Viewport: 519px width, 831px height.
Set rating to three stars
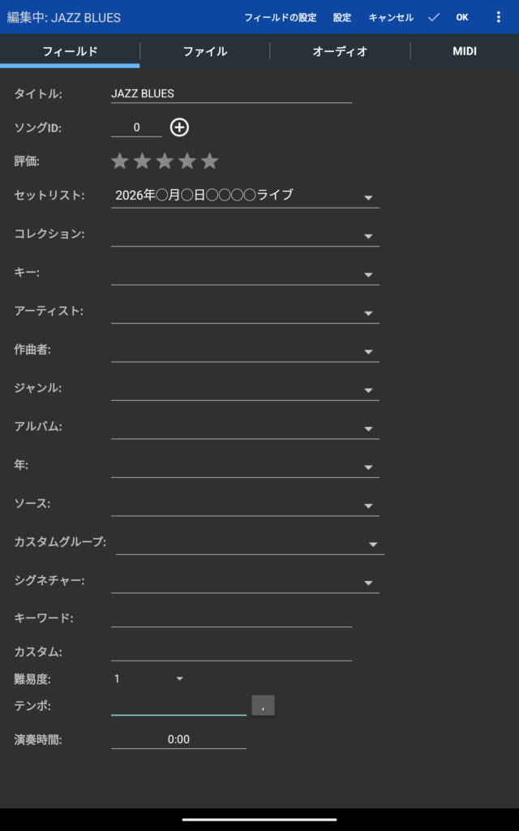coord(165,161)
